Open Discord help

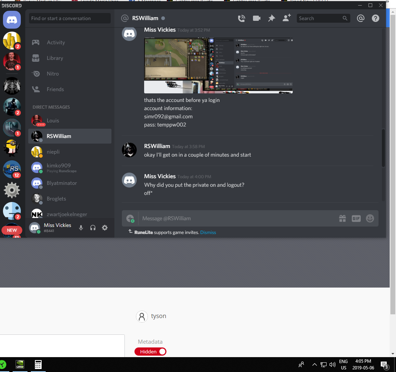[376, 18]
